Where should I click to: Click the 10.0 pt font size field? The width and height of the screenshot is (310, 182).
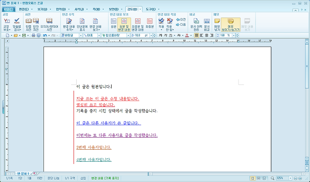[x=140, y=35]
